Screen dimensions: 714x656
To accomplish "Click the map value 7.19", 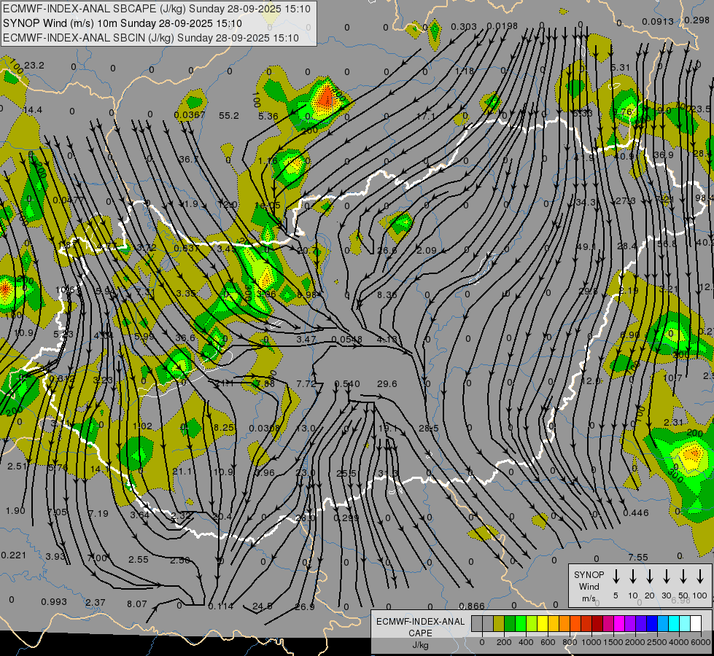I will coord(98,514).
